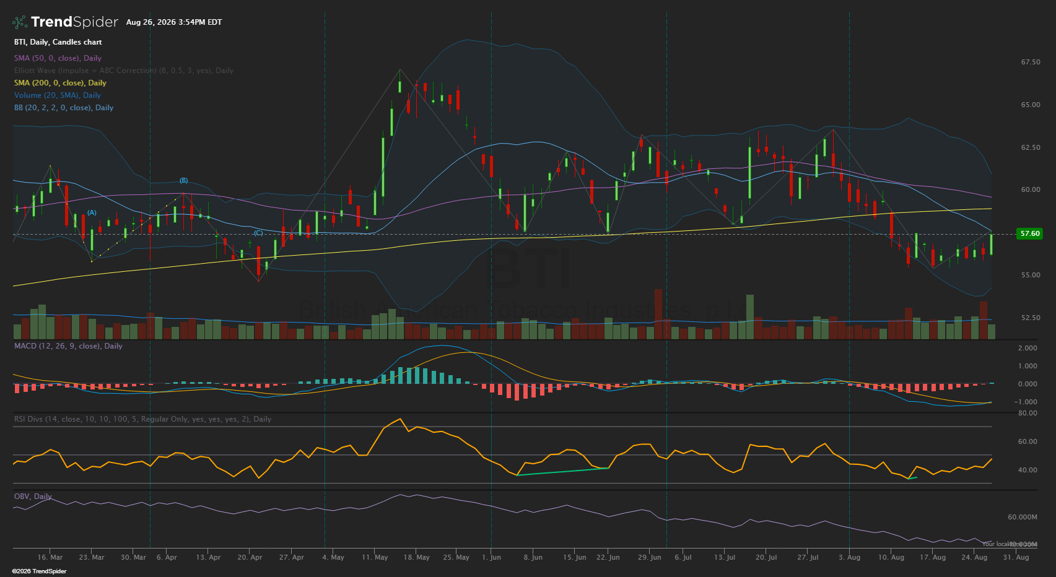This screenshot has height=577, width=1056.
Task: Select the '13. Jul' date label
Action: [x=725, y=557]
